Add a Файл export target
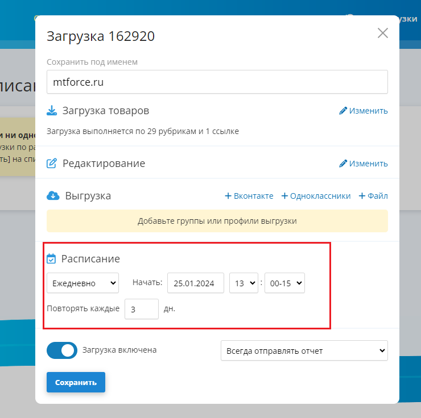Screen dimensions: 421x418 click(x=373, y=196)
